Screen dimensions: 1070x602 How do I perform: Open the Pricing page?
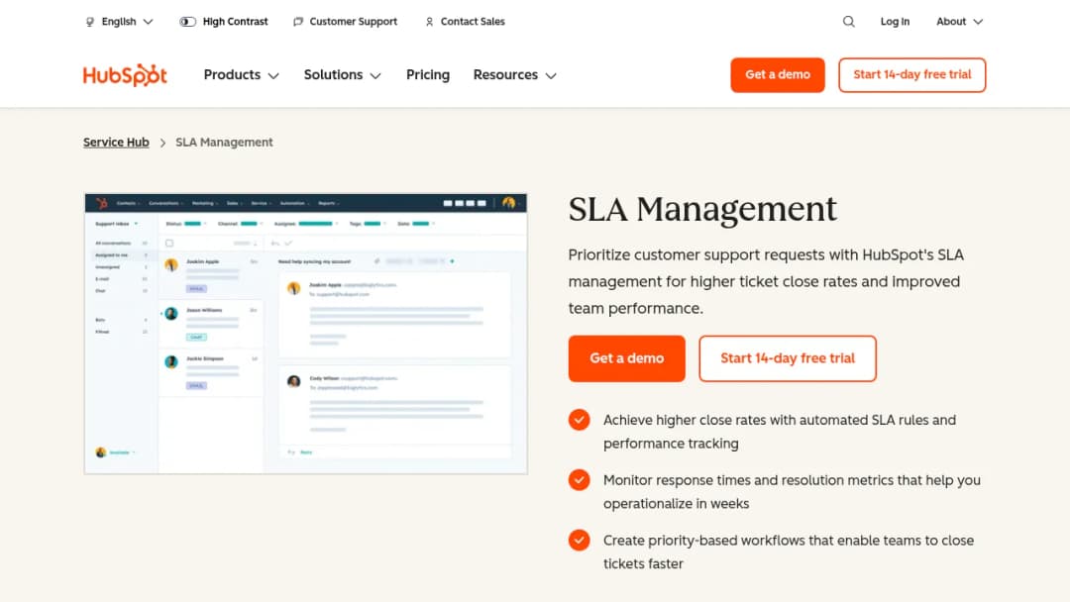[x=428, y=75]
